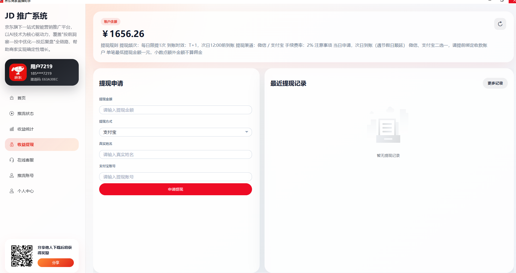The image size is (516, 273).
Task: Click the home icon beside 首页
Action: point(12,98)
